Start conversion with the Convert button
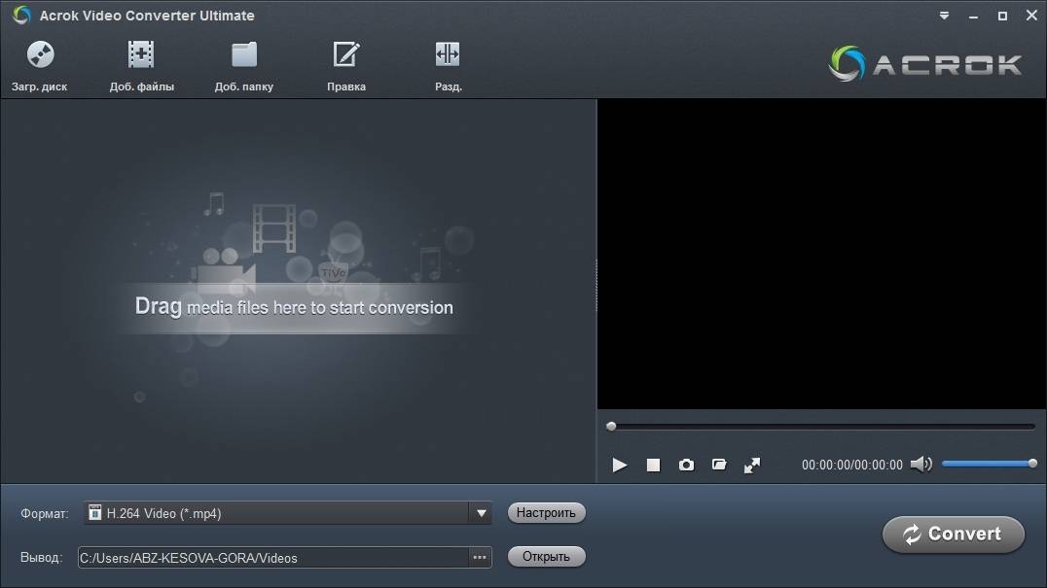The height and width of the screenshot is (588, 1047). [x=954, y=534]
